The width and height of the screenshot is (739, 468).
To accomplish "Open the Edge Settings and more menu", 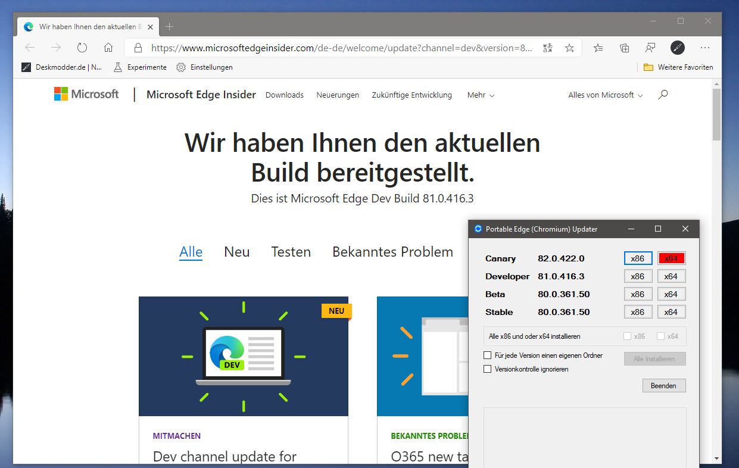I will (705, 48).
